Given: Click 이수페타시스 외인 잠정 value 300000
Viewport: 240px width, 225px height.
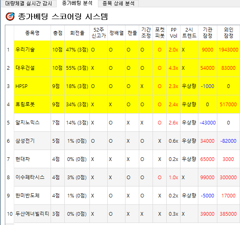Looking at the screenshot, I should click(x=228, y=177).
